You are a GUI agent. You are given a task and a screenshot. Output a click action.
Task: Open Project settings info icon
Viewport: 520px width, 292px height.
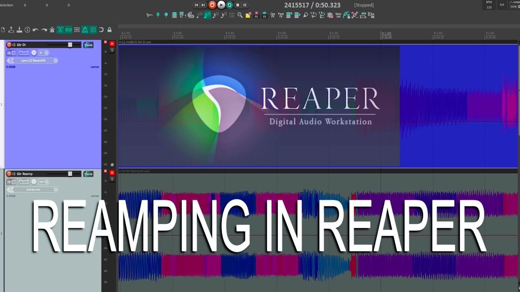[x=27, y=30]
